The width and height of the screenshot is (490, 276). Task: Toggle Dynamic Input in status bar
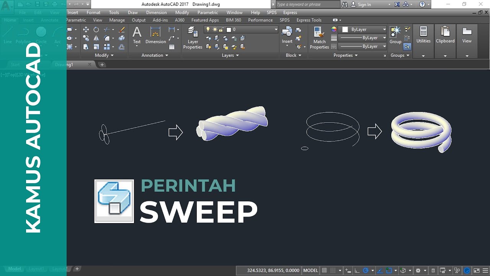pyautogui.click(x=348, y=270)
